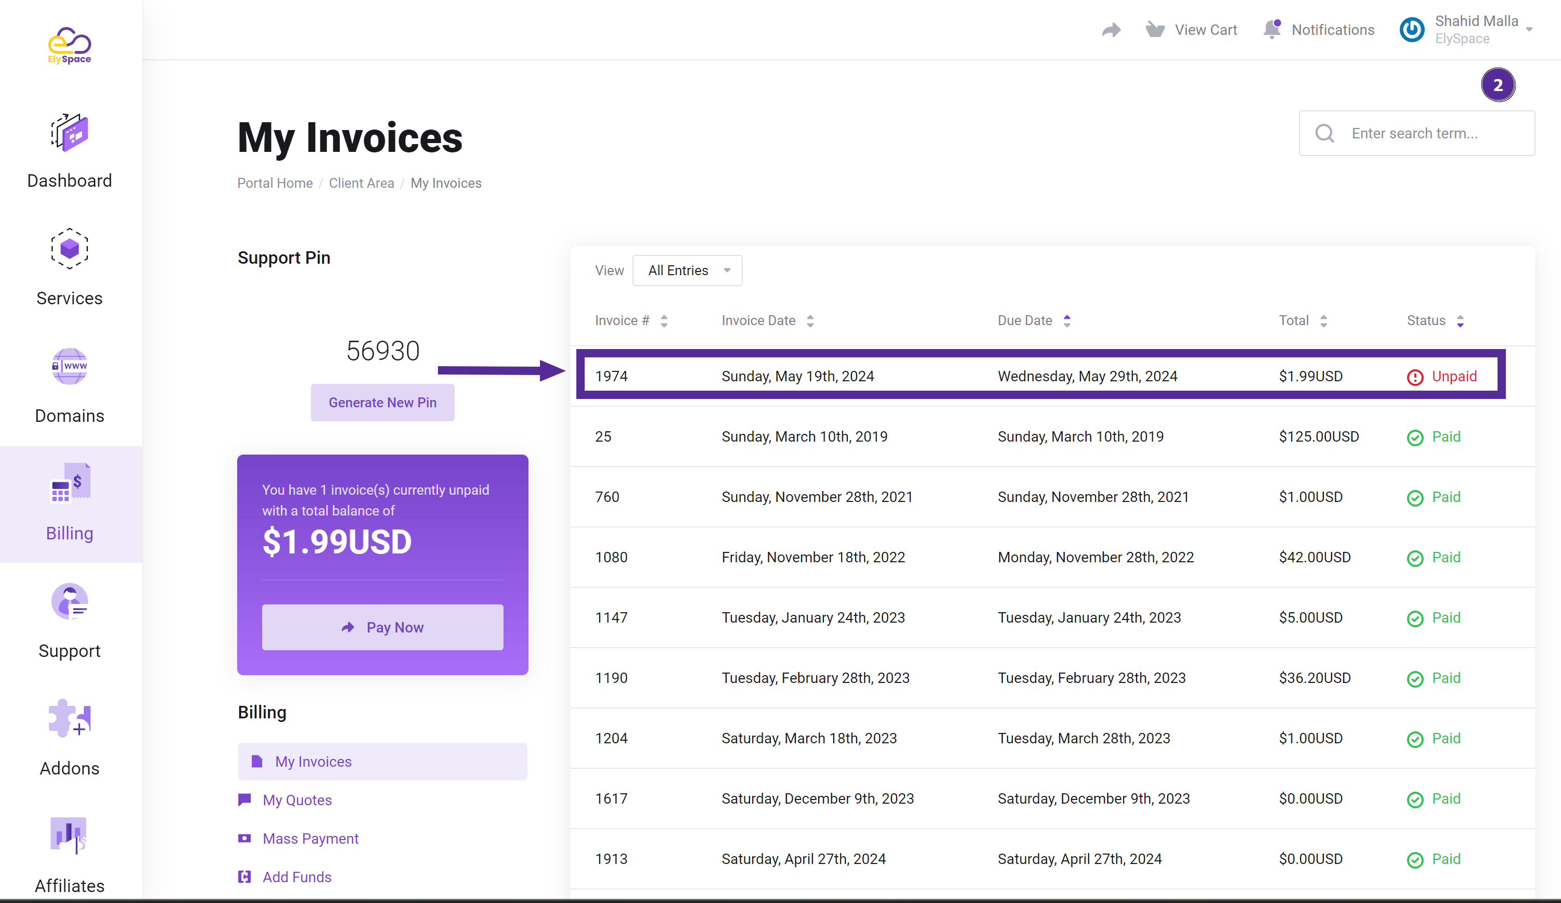
Task: Open the Affiliates sidebar icon
Action: 68,835
